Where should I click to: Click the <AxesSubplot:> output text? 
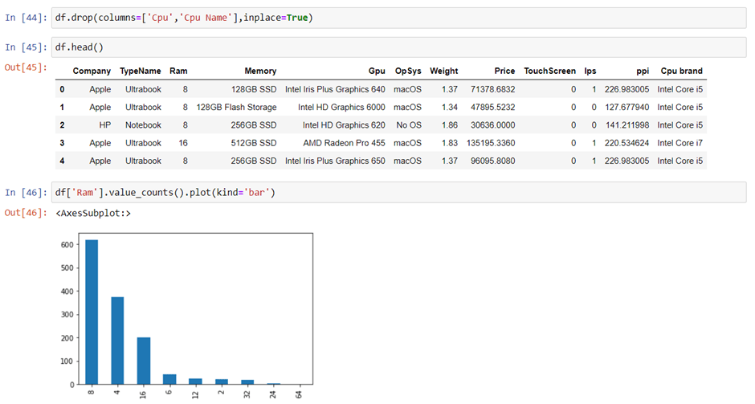coord(93,213)
